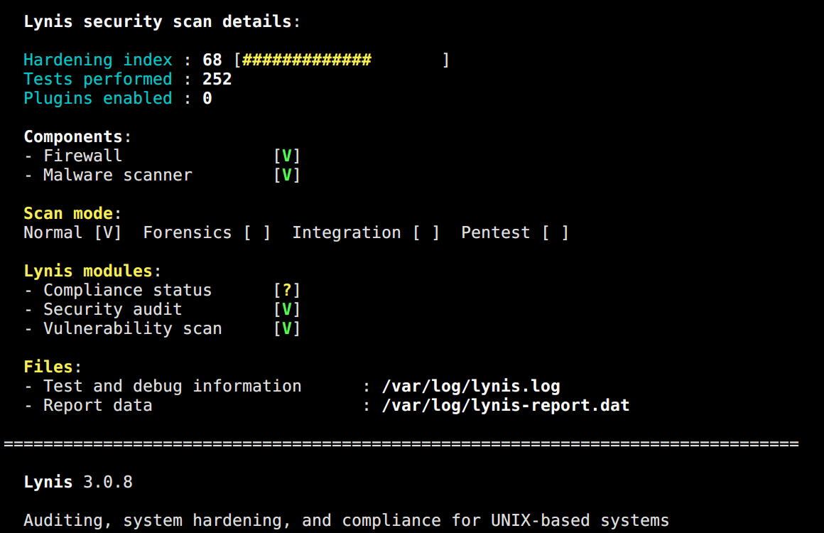Screen dimensions: 824x533
Task: Click the empty Integration mode bracket
Action: click(x=426, y=233)
